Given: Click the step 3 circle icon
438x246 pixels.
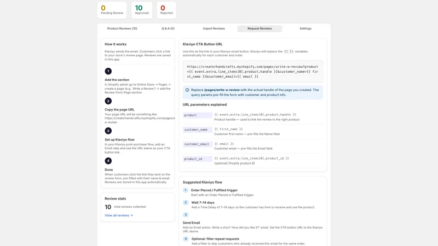Looking at the screenshot, I should point(108,131).
